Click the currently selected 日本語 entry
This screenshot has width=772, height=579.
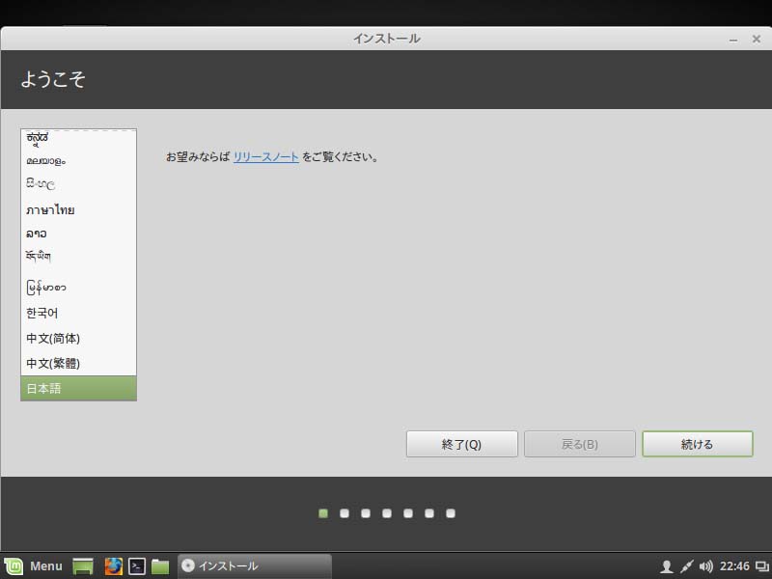[x=43, y=388]
